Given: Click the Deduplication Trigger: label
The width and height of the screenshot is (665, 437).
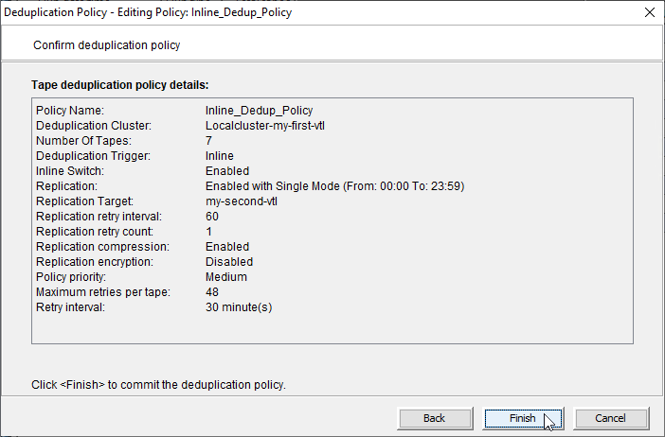Looking at the screenshot, I should (93, 156).
